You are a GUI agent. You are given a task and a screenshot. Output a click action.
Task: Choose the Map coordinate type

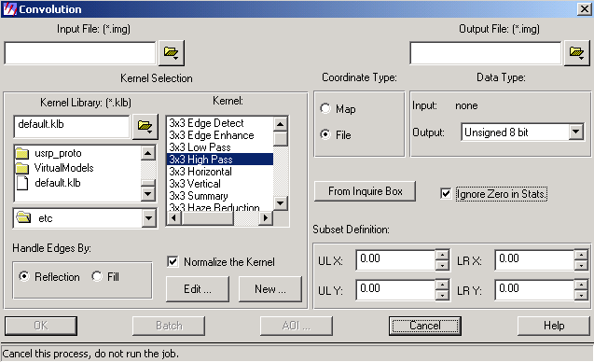(325, 108)
